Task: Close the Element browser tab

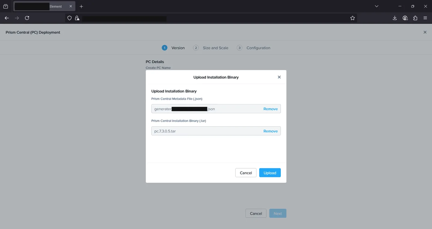Action: [x=71, y=6]
